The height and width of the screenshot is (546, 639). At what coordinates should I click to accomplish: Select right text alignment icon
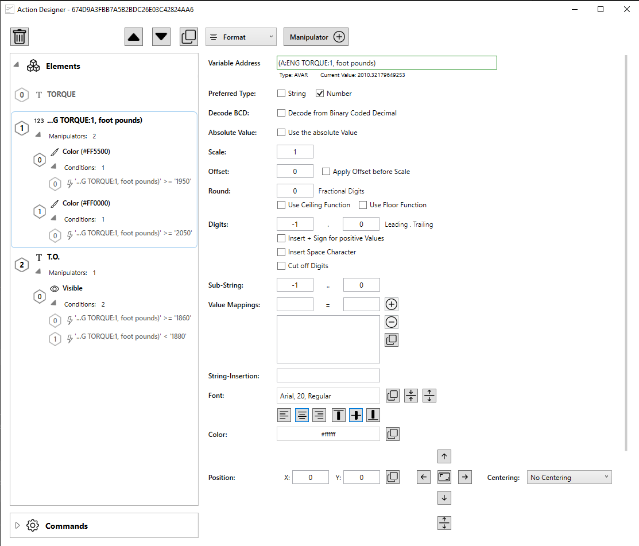coord(319,415)
